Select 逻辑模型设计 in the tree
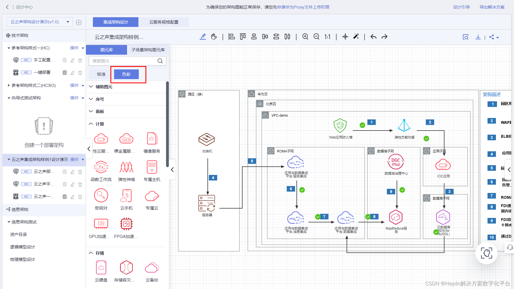This screenshot has width=514, height=289. (23, 247)
